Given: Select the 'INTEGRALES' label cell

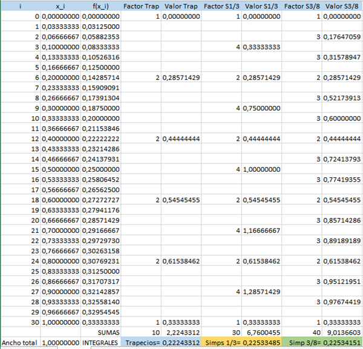Looking at the screenshot, I should click(x=100, y=343).
